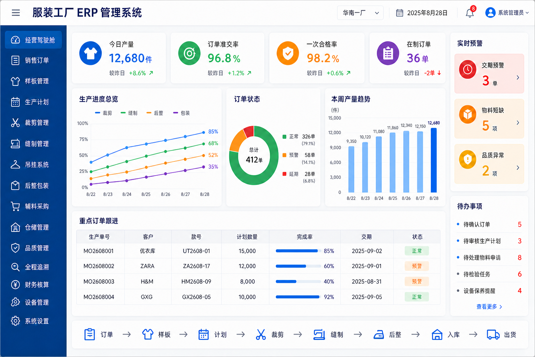Click the blue T-shirt 今日产量 icon
The image size is (535, 357).
tap(91, 53)
